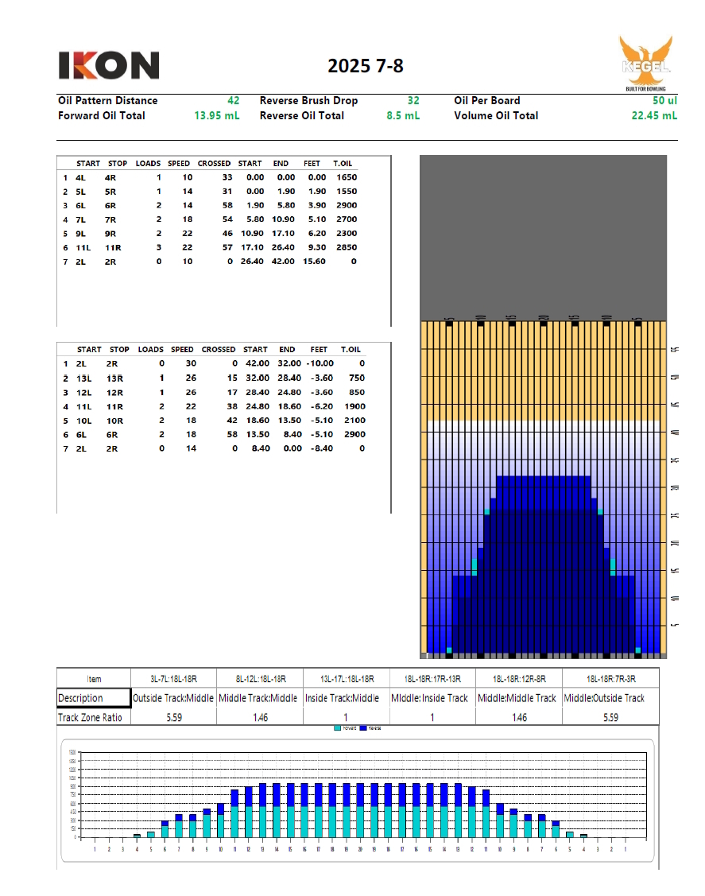Click the Volume Oil Total label
The width and height of the screenshot is (705, 896).
tap(496, 115)
